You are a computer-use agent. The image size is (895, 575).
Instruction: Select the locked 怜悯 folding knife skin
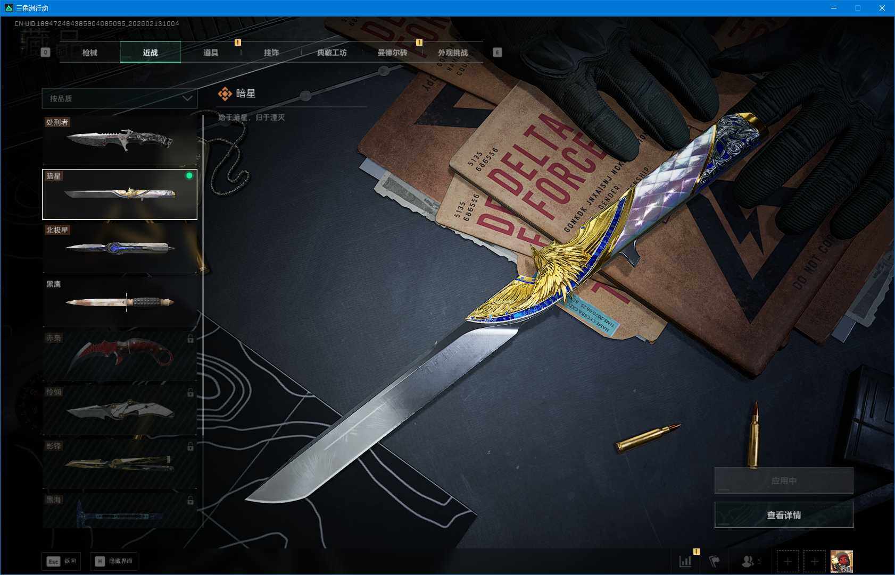[120, 410]
